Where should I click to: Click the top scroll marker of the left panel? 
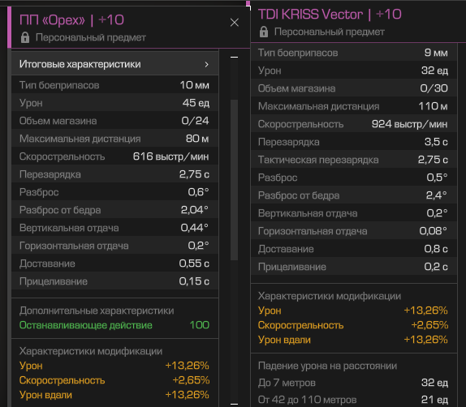point(234,57)
